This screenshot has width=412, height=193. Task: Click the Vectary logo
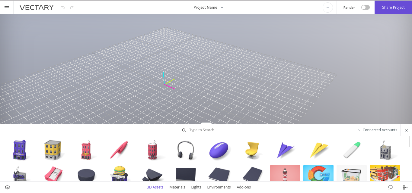[x=37, y=8]
